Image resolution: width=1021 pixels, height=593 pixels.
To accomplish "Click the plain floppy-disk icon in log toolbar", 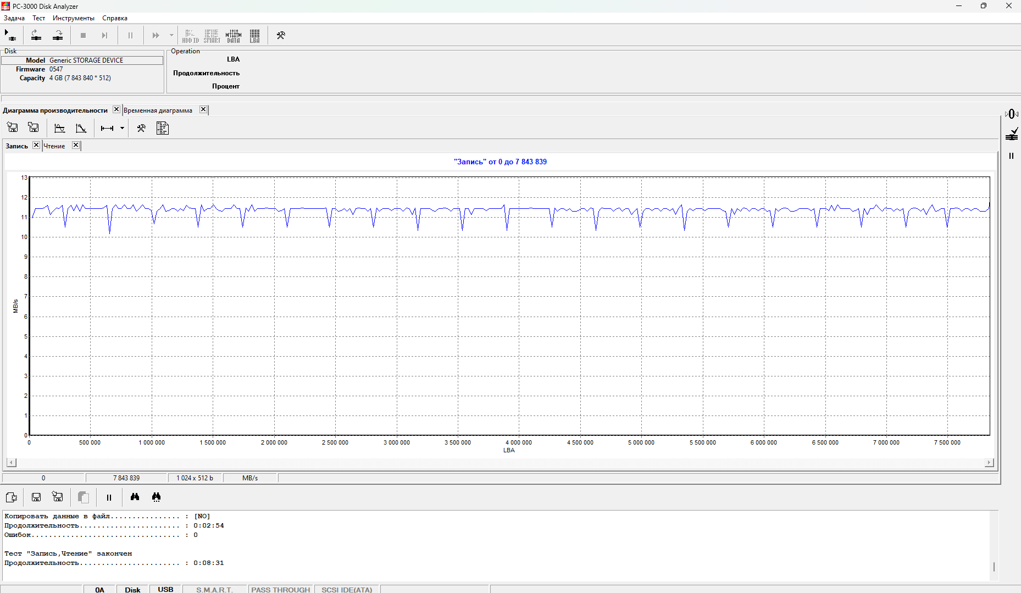I will click(36, 497).
